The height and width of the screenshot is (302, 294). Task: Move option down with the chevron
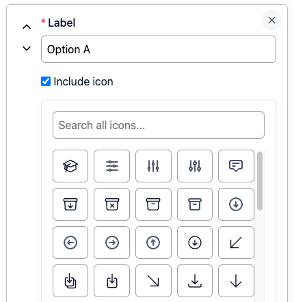click(x=27, y=49)
